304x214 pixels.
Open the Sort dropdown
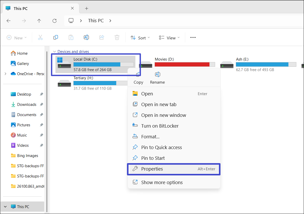point(140,38)
